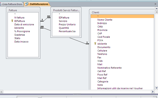Click the pane splitter handle dots
Screen dimensions: 158x98
[77, 94]
